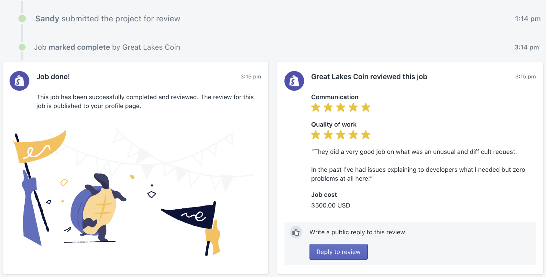546x277 pixels.
Task: Click Shopify avatar beside Great Lakes Coin review
Action: pyautogui.click(x=294, y=81)
